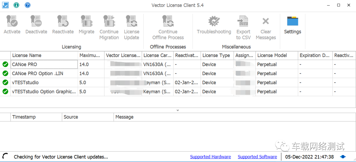Screen dimensions: 356x162
Task: Open the Supported Software link
Action: coord(257,157)
